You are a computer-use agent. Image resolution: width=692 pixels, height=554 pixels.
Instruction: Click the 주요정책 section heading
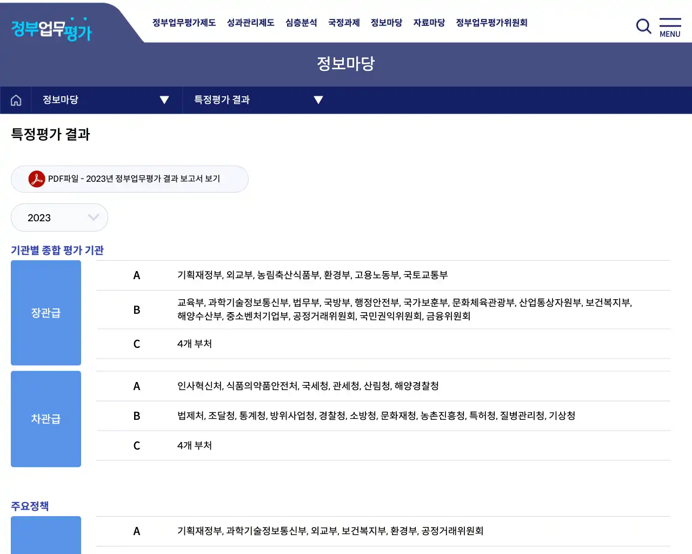(30, 506)
